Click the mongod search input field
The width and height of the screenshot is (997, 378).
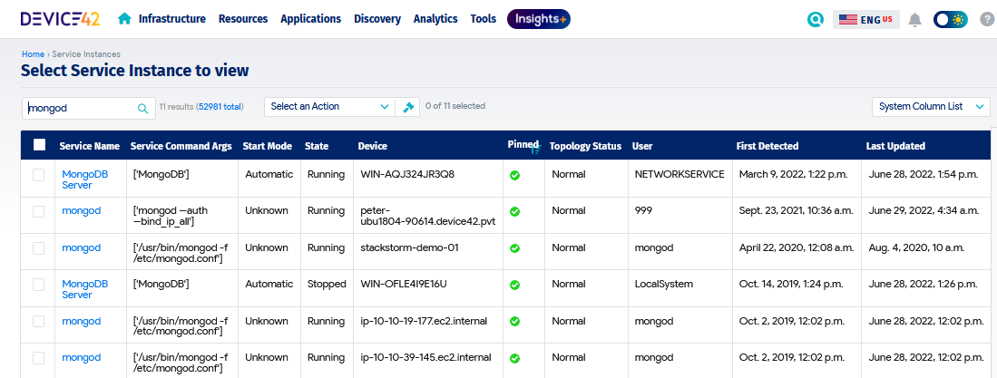[x=80, y=108]
